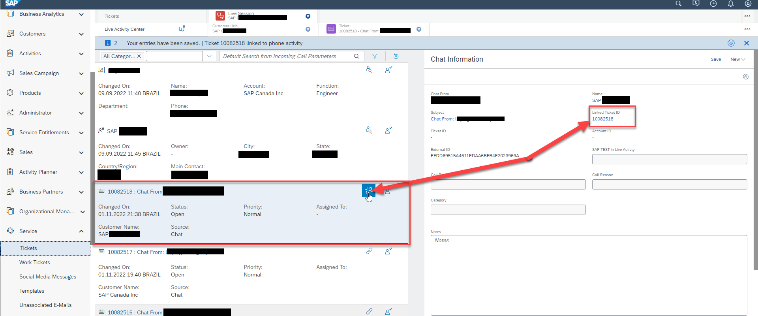Image resolution: width=758 pixels, height=316 pixels.
Task: Click the help shield icon in header
Action: [696, 4]
